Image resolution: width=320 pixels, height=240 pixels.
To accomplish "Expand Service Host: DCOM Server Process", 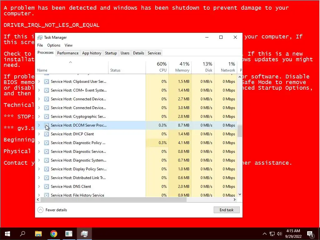I will click(39, 125).
